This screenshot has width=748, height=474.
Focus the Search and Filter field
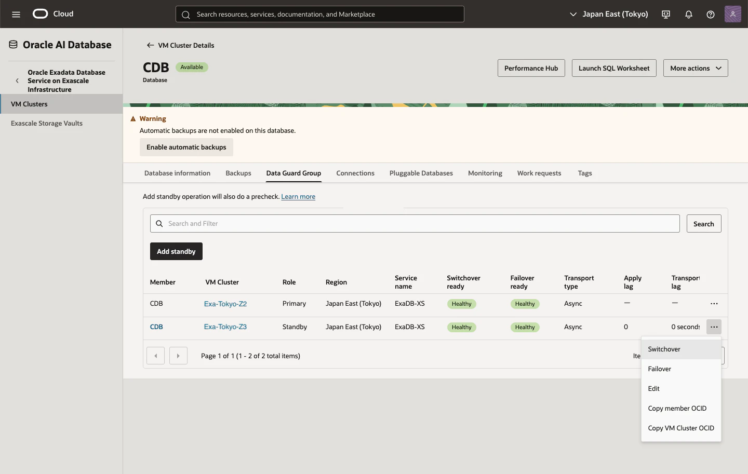coord(415,224)
